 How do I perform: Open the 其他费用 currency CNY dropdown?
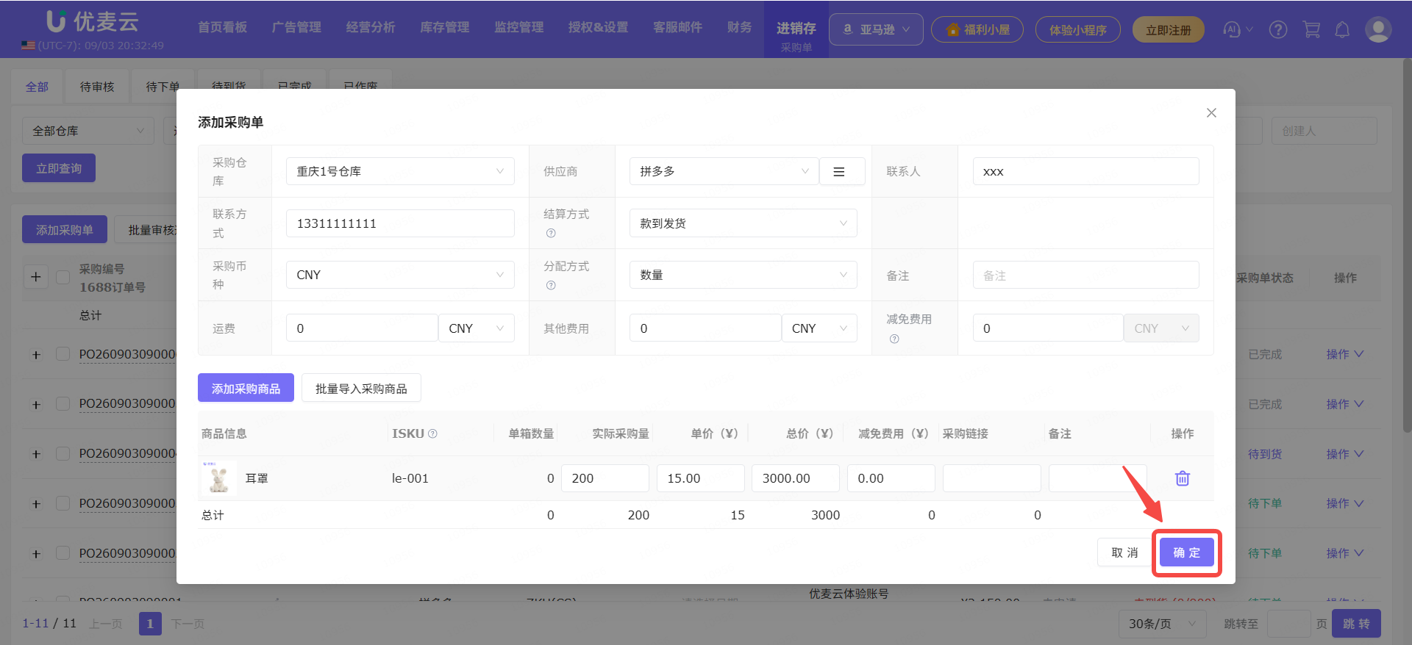tap(819, 328)
